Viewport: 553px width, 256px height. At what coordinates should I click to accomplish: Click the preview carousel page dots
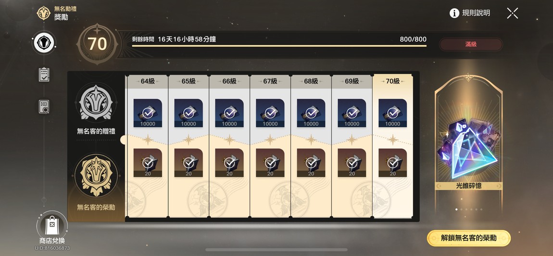[469, 209]
